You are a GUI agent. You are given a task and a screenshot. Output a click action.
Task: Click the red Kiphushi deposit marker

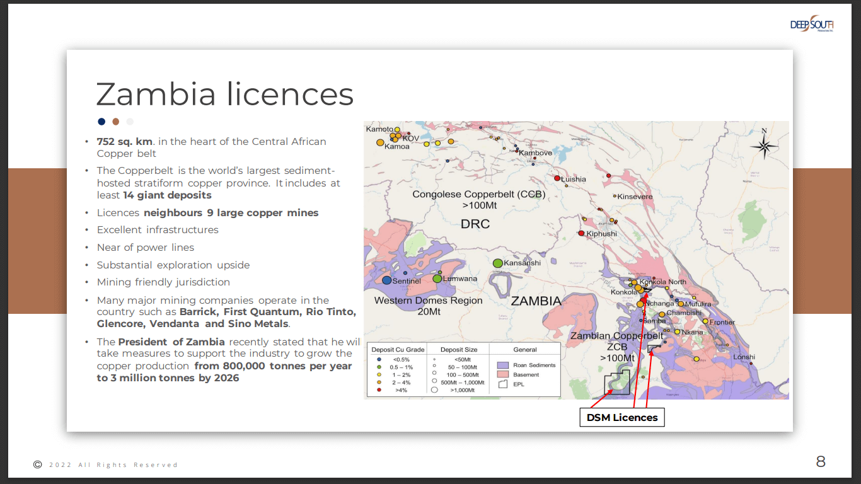(x=581, y=233)
